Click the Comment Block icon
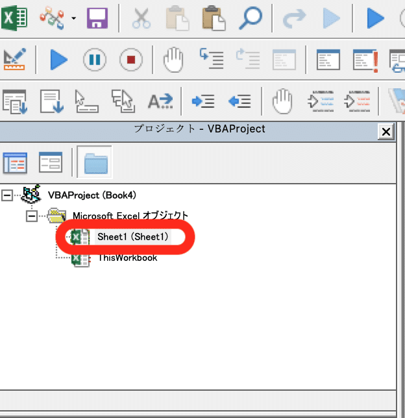405x418 pixels. [321, 101]
